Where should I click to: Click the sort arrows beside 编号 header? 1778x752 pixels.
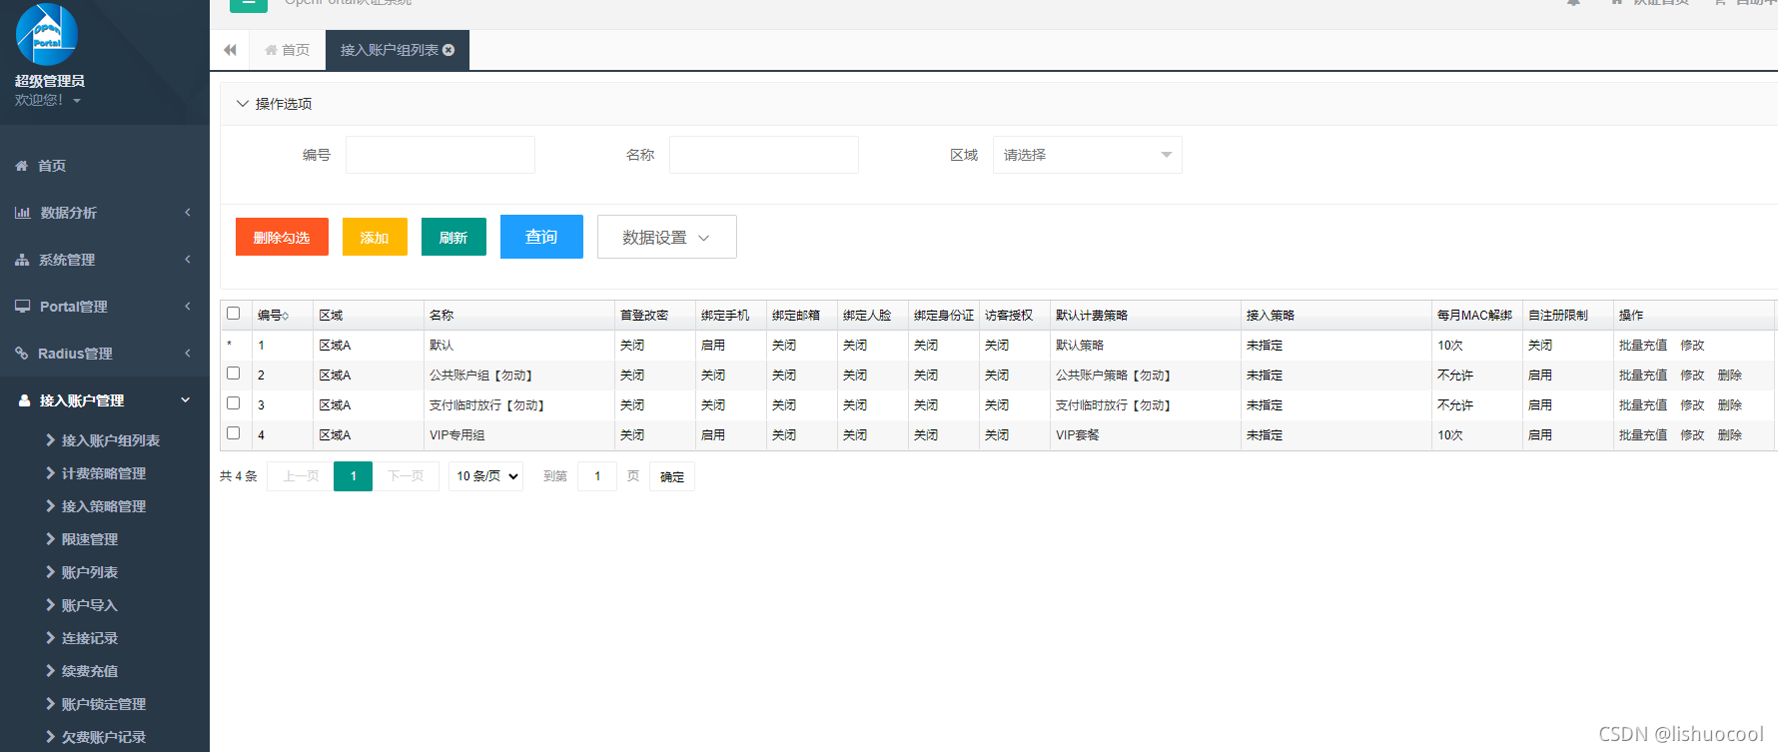tap(286, 316)
